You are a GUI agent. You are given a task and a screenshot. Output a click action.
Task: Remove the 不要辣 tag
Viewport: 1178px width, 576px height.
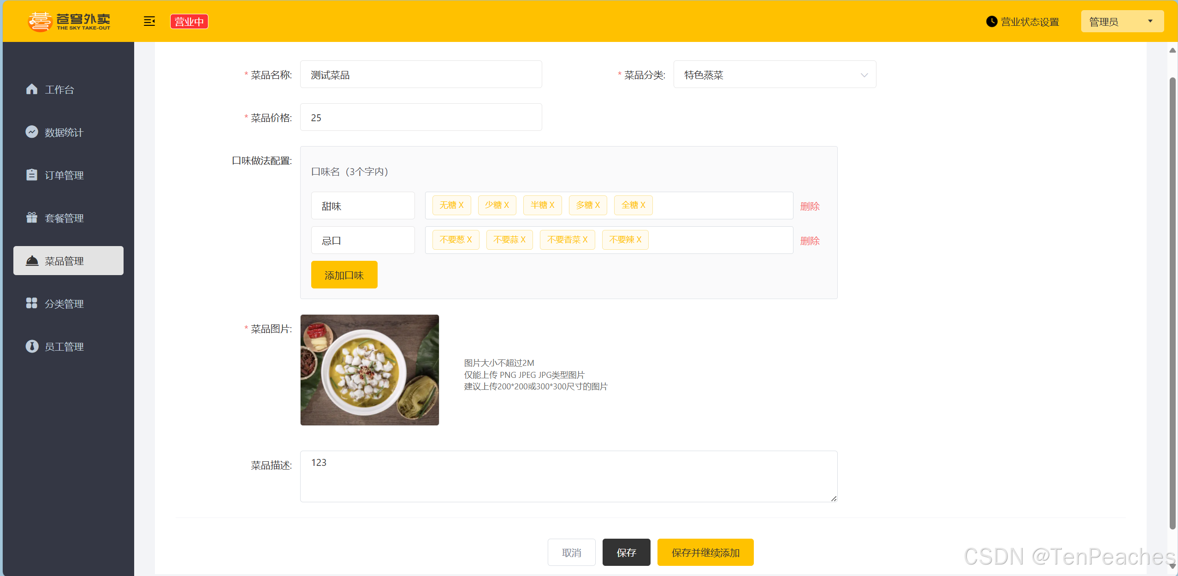[x=639, y=240]
